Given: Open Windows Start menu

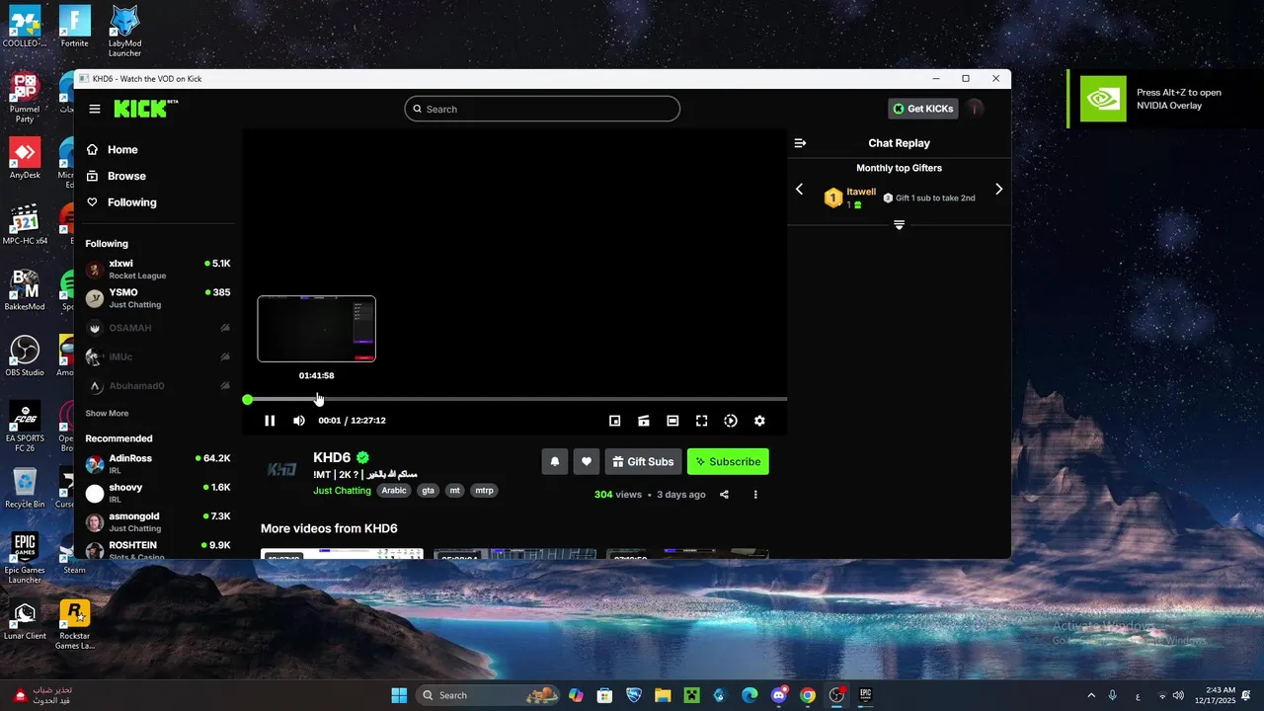Looking at the screenshot, I should [399, 695].
